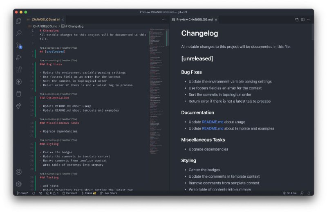Open the database cylinder activity bar icon
This screenshot has height=213, width=327.
[x=19, y=94]
